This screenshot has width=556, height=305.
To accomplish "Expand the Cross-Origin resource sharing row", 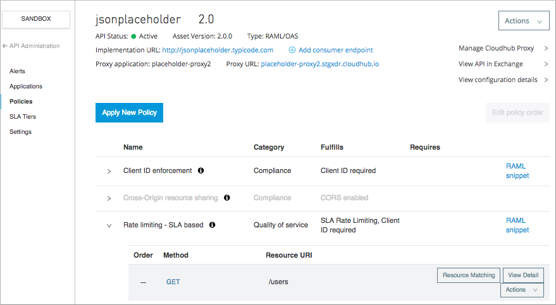I will pyautogui.click(x=109, y=198).
